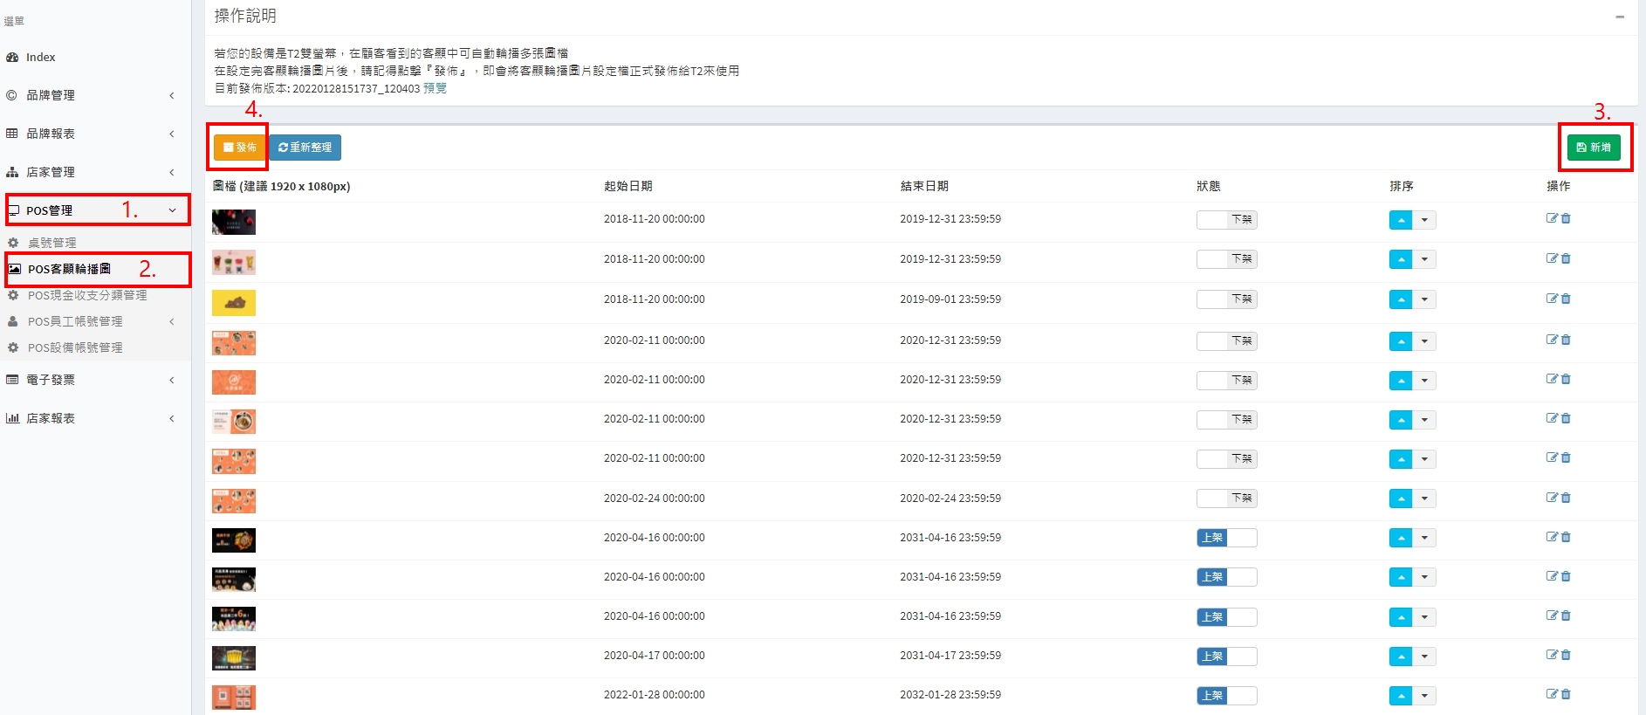Click the yellow thumbnail in the third row
The image size is (1646, 715).
234,303
